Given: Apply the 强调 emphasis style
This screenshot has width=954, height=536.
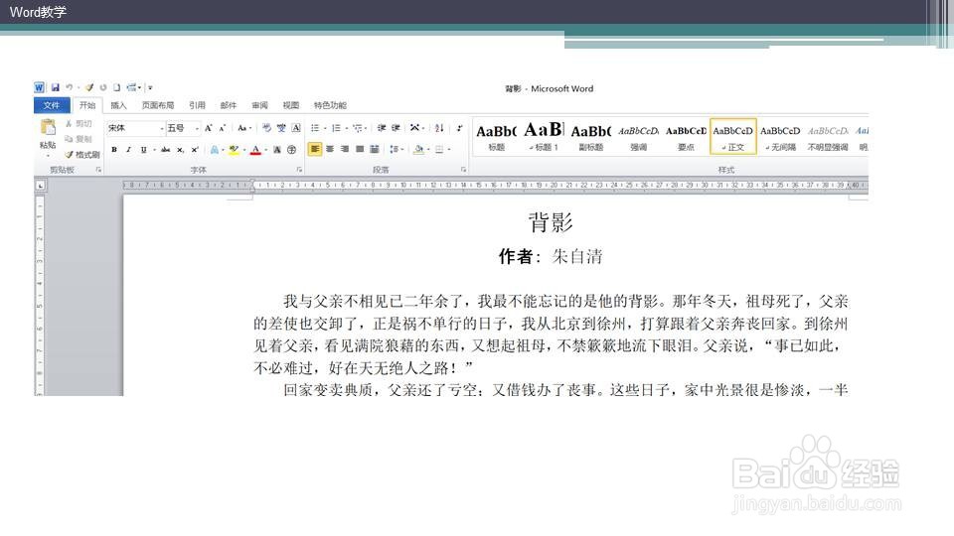Looking at the screenshot, I should [x=638, y=137].
